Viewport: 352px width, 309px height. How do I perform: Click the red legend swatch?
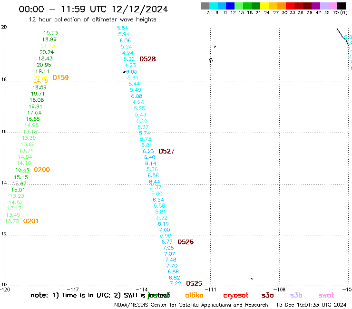290,6
